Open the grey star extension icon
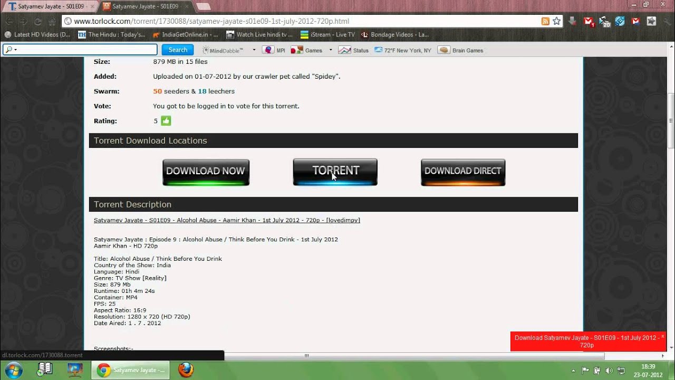Viewport: 675px width, 380px height. coord(651,21)
